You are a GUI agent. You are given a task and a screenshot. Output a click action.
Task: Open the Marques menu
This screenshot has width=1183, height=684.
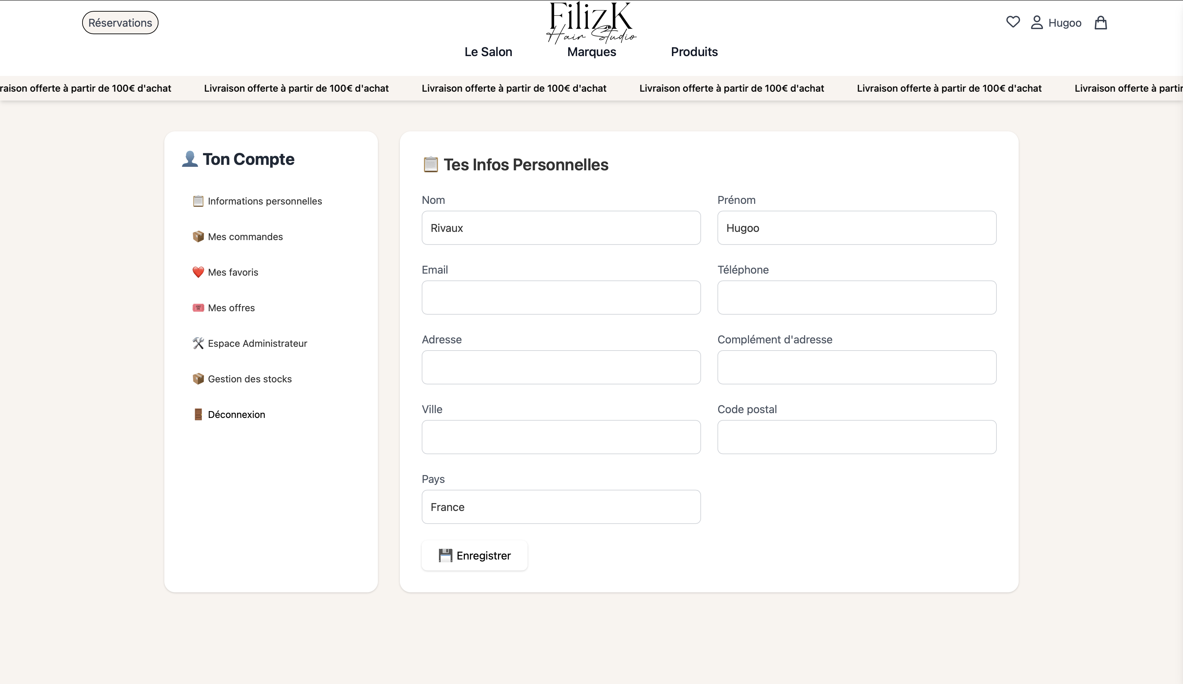[x=590, y=52]
